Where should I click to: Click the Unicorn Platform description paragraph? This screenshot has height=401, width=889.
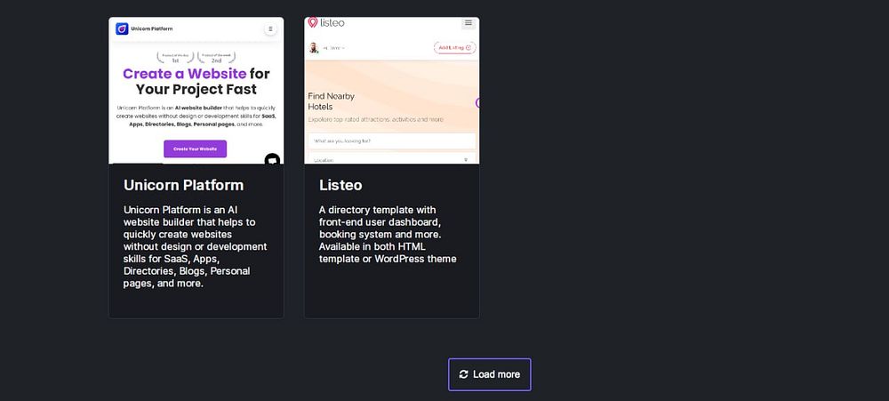[x=195, y=246]
